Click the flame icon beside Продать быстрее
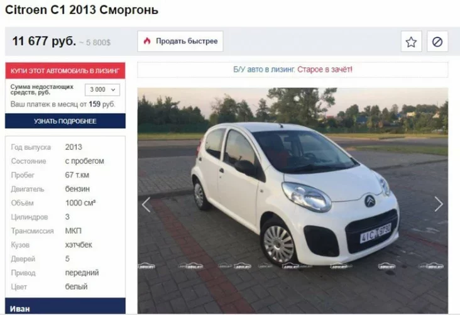Viewport: 460px width, 315px height. [x=147, y=41]
